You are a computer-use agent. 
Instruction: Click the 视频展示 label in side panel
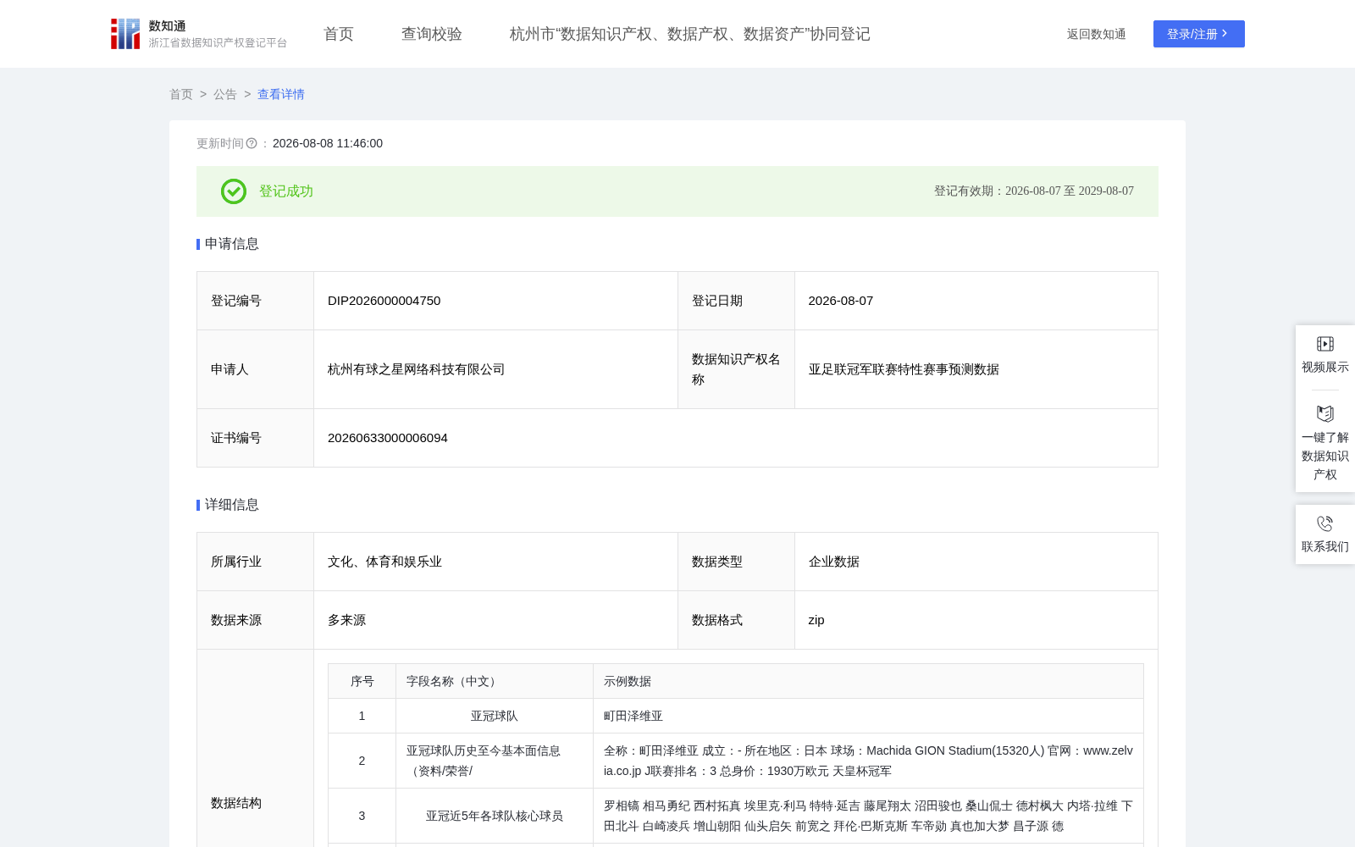[x=1325, y=367]
